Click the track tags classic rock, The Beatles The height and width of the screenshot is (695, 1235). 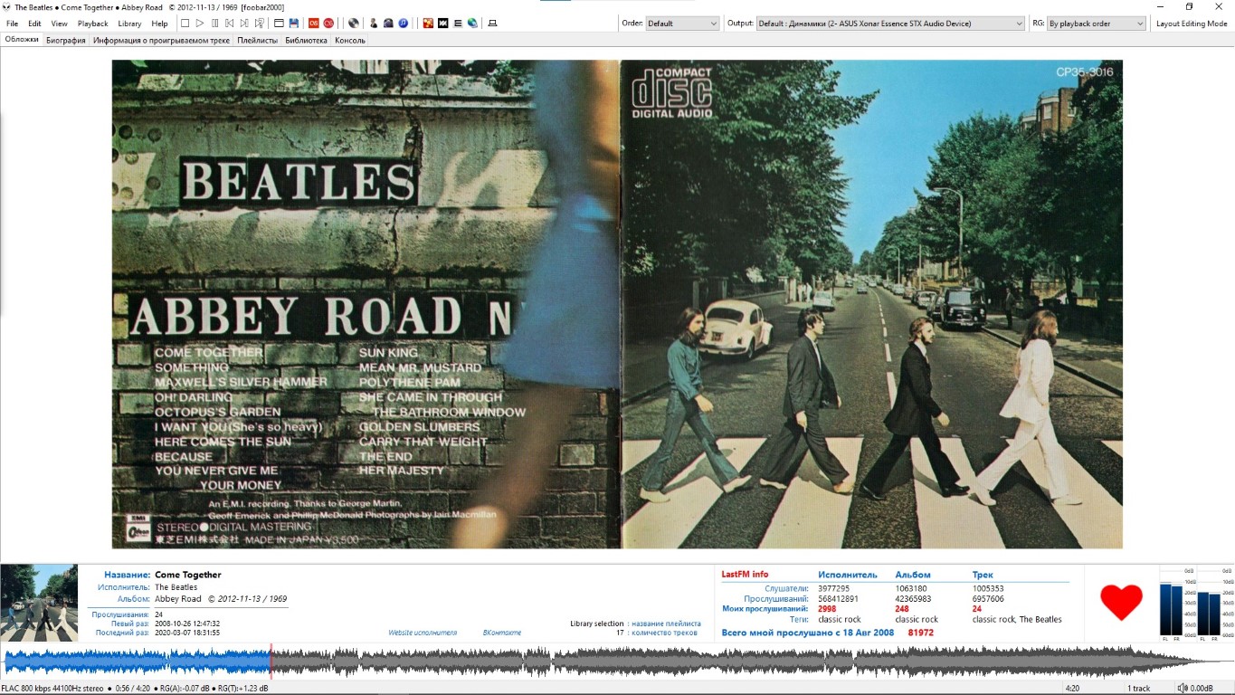1017,620
